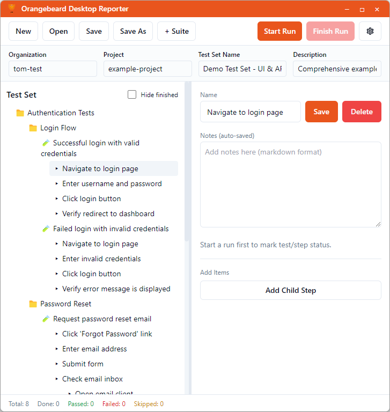
Task: Click the Password Reset folder icon
Action: coord(33,304)
